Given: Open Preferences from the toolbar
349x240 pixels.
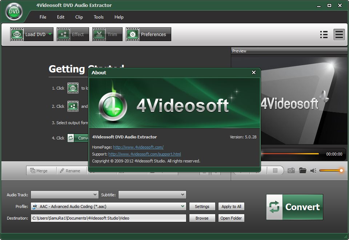Looking at the screenshot, I should (x=148, y=34).
